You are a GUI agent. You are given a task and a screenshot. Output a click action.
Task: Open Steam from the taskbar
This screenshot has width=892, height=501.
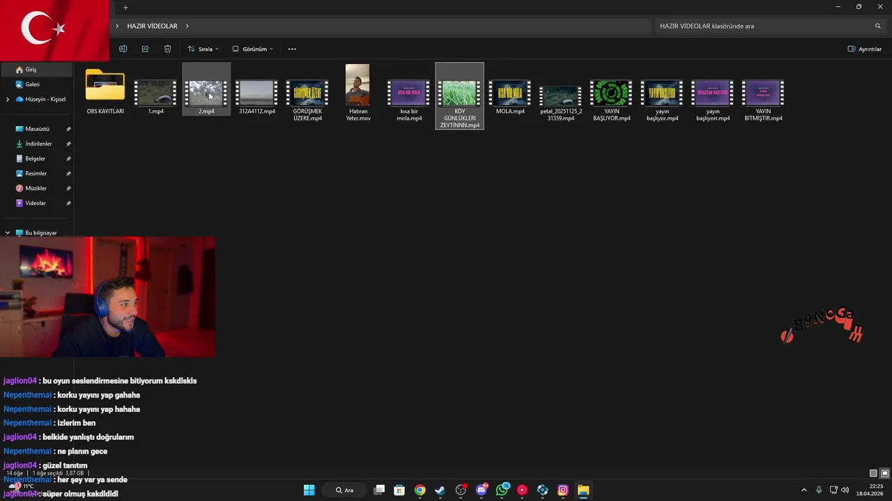440,490
